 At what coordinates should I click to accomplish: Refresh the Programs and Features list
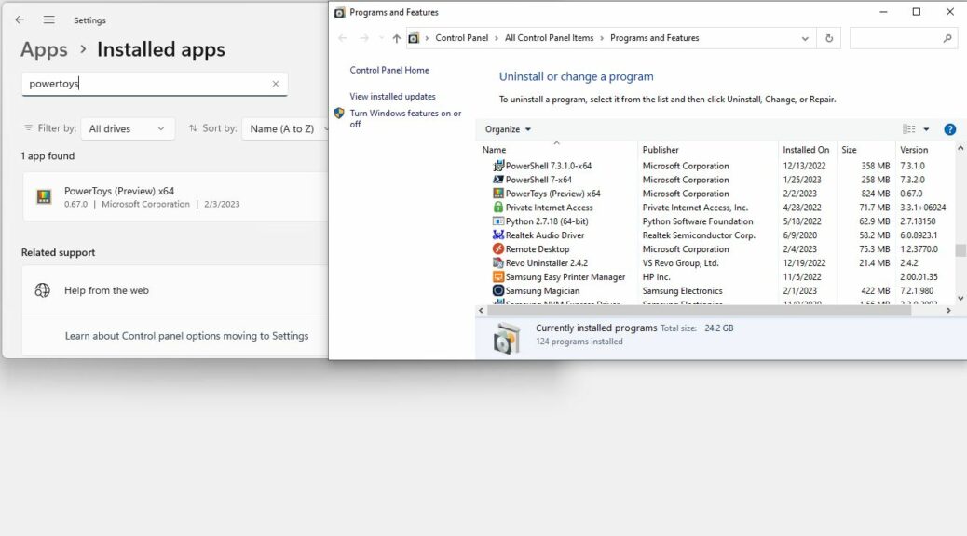(829, 38)
